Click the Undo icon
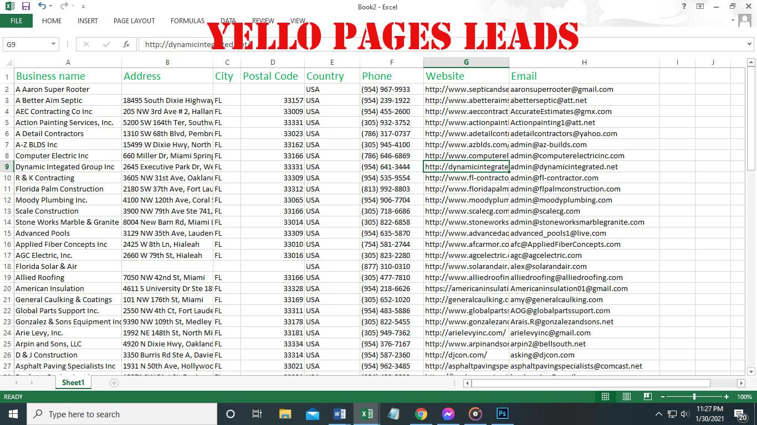Viewport: 757px width, 425px height. coord(43,6)
